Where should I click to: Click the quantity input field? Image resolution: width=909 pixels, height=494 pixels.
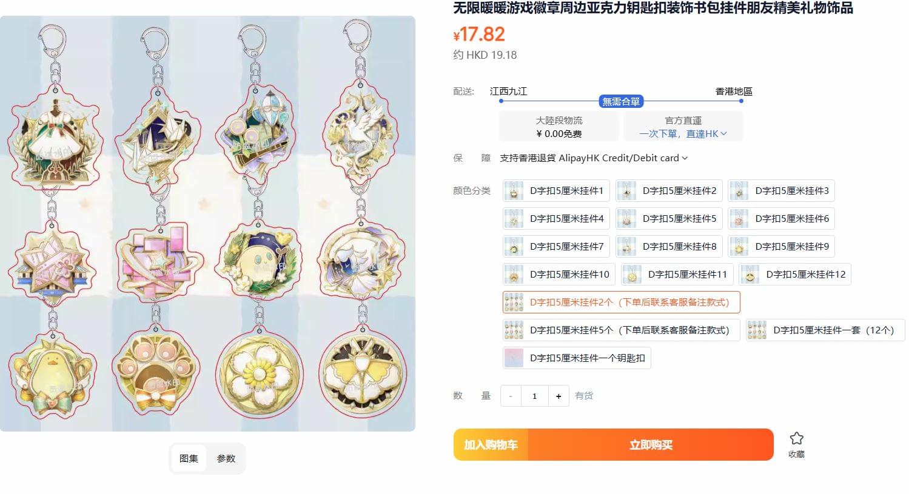(x=534, y=396)
